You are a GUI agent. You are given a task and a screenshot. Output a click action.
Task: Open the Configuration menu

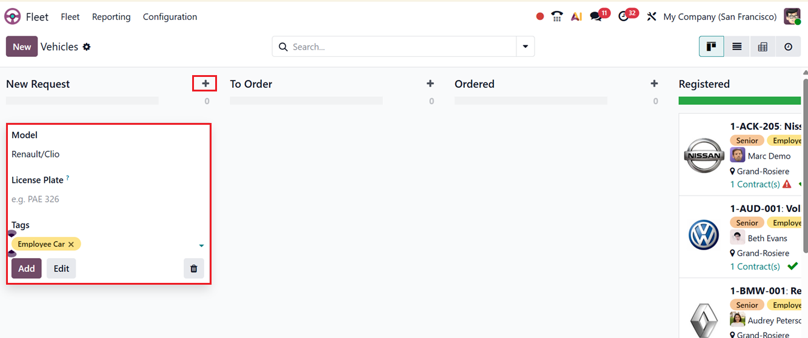pyautogui.click(x=170, y=17)
